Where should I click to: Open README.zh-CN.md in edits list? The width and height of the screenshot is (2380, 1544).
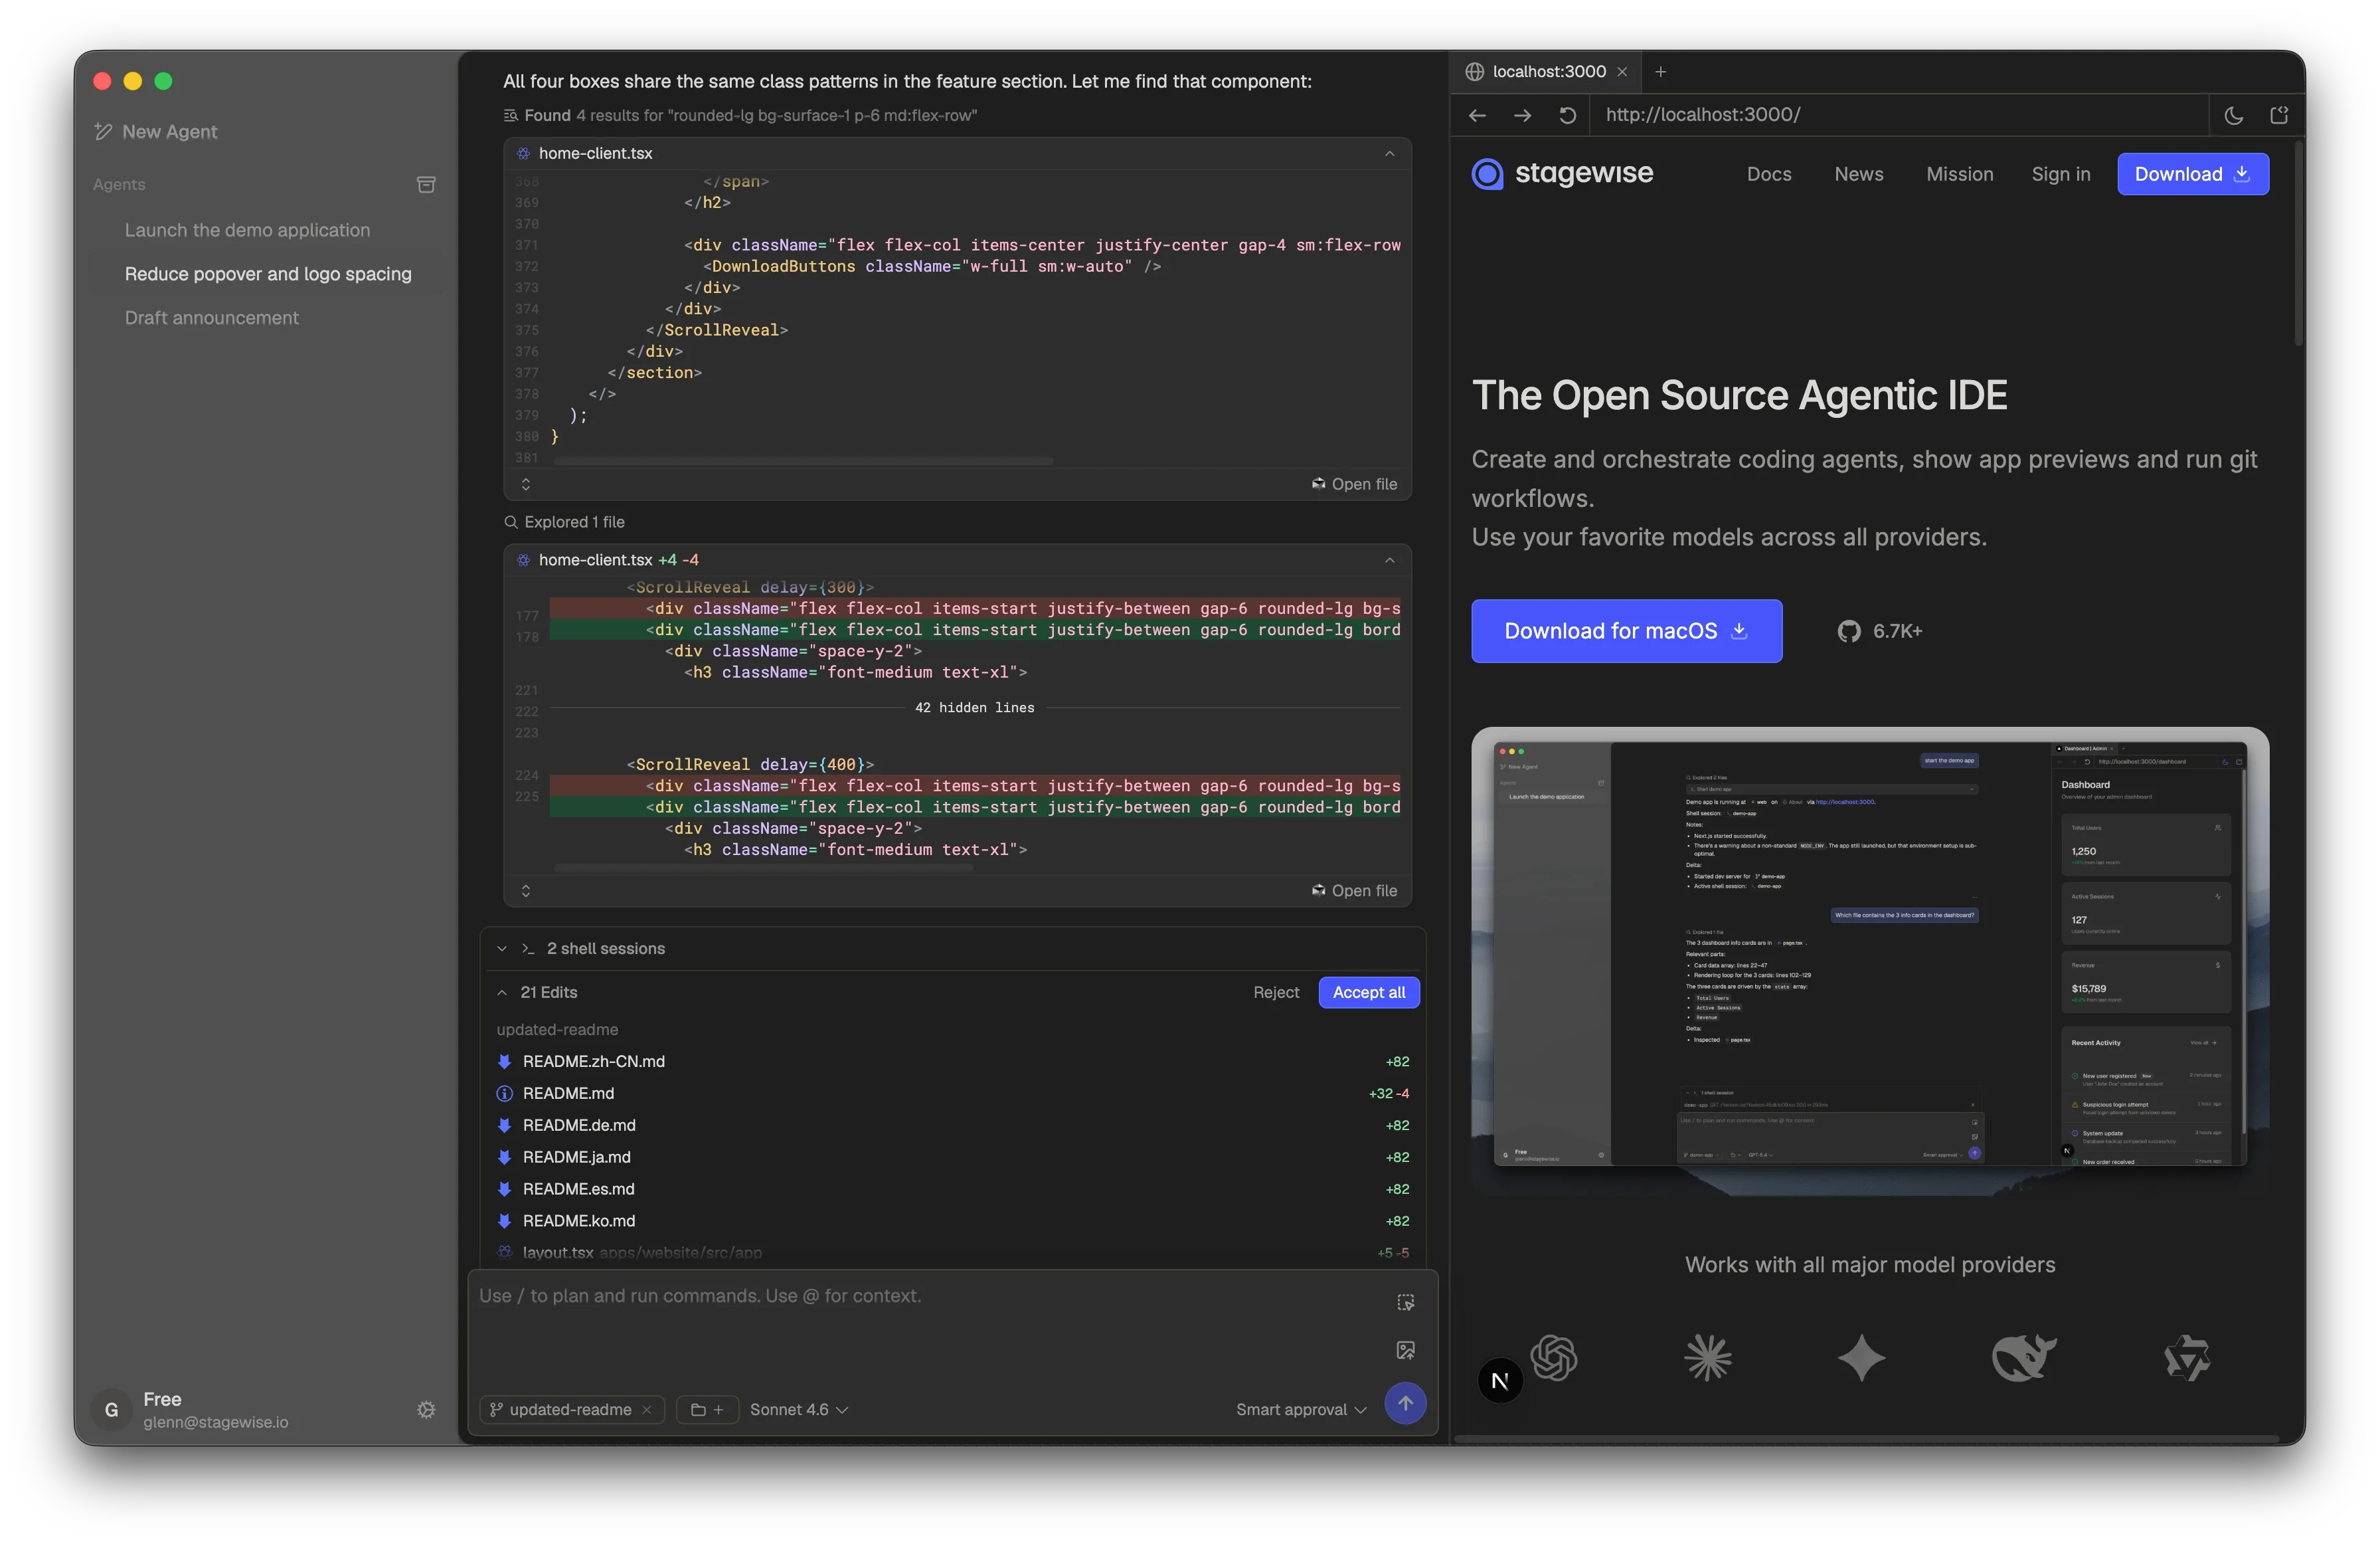(953, 1062)
